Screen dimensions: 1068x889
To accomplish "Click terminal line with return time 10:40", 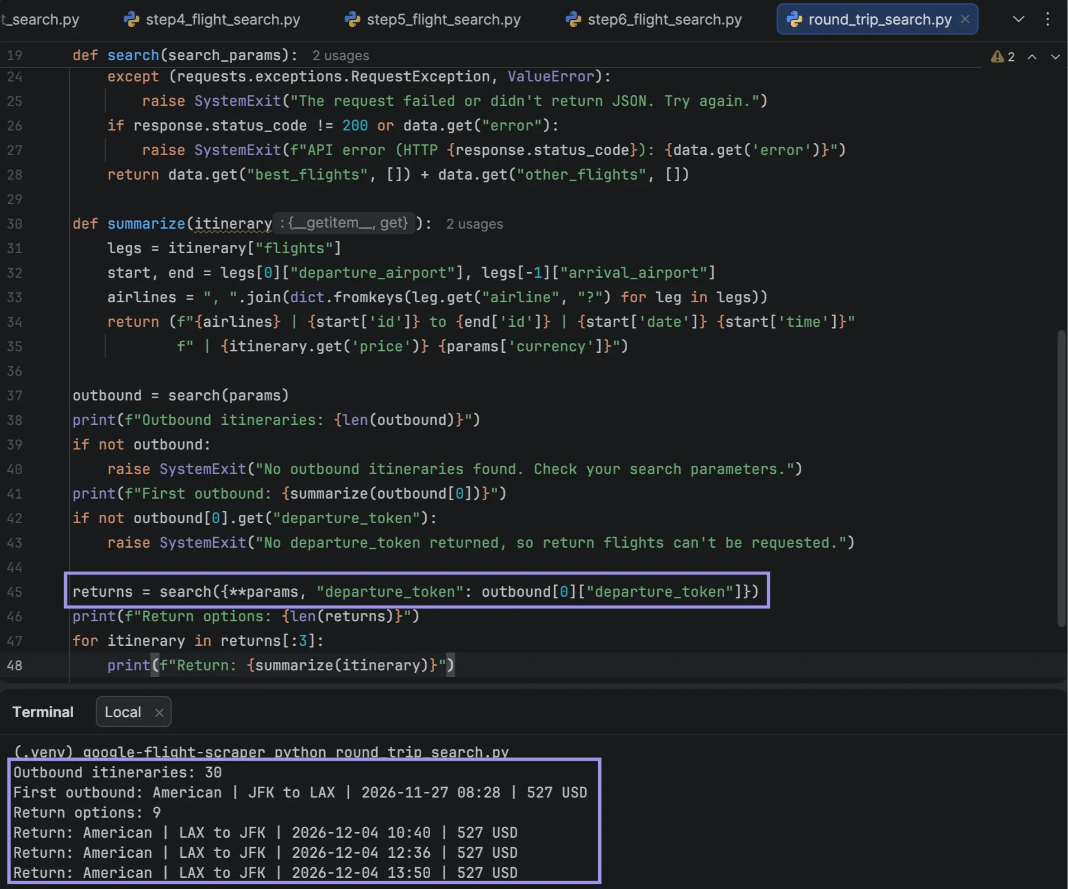I will coord(266,833).
